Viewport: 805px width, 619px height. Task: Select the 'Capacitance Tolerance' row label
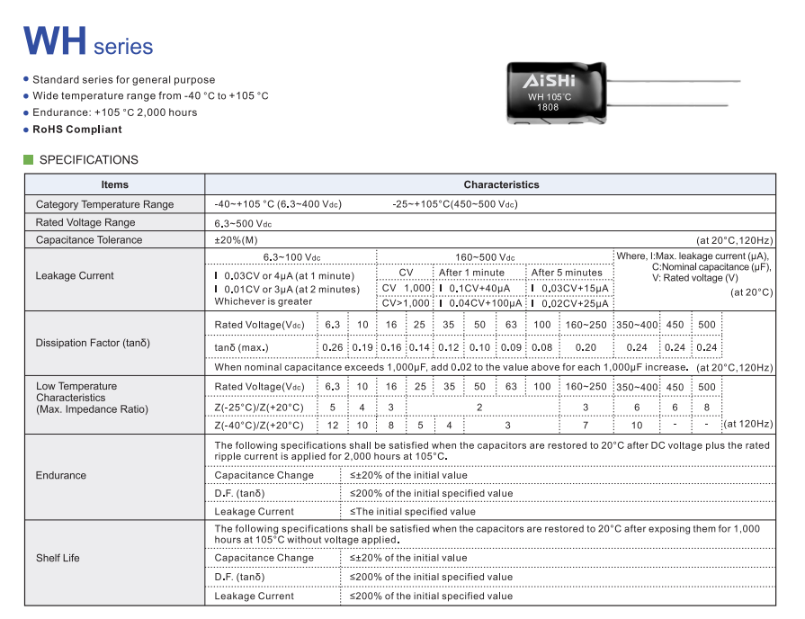click(x=89, y=240)
